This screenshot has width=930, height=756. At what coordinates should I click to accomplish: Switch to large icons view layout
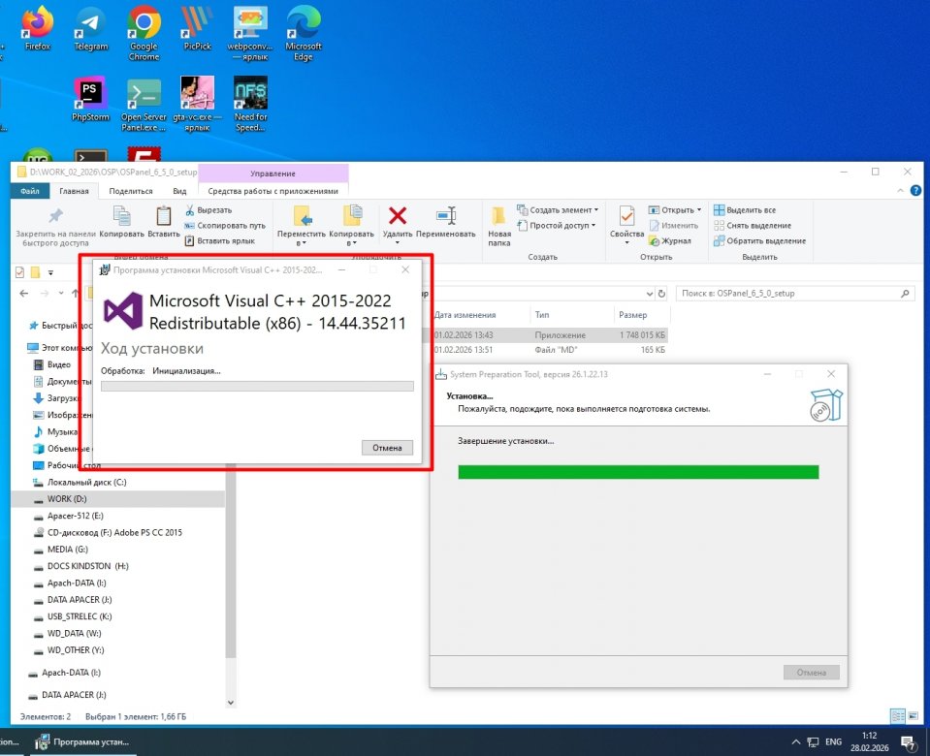click(913, 716)
